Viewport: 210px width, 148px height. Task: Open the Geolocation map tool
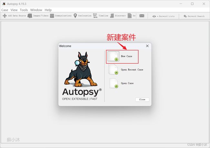pyautogui.click(x=83, y=16)
